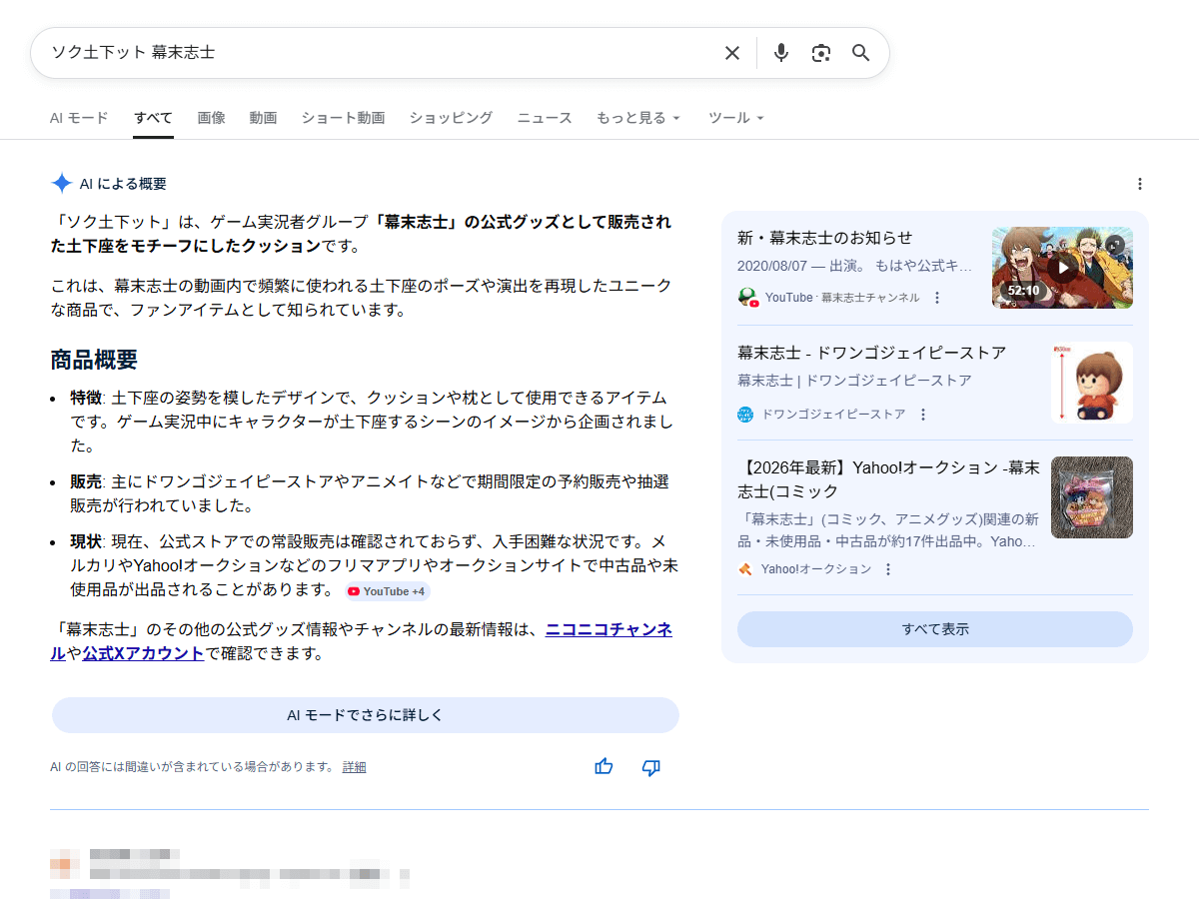
Task: Follow the 公式Xアカウント link
Action: [143, 653]
